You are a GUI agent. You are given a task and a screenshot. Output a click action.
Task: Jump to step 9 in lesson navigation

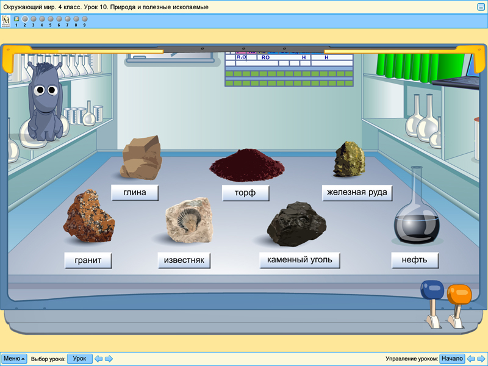coord(85,19)
